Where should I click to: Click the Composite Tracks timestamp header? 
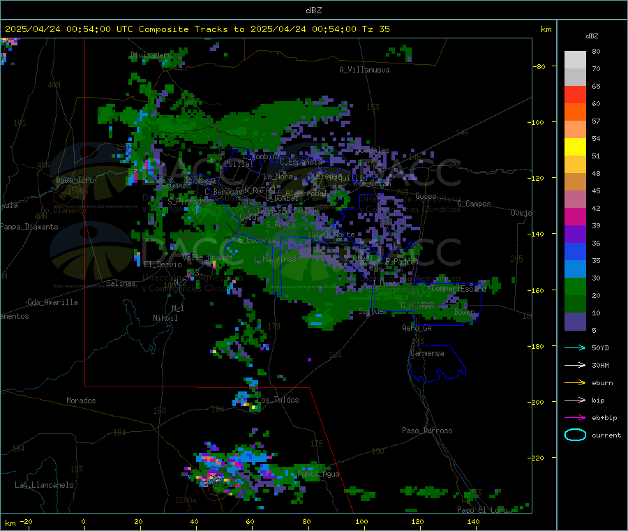coord(197,29)
